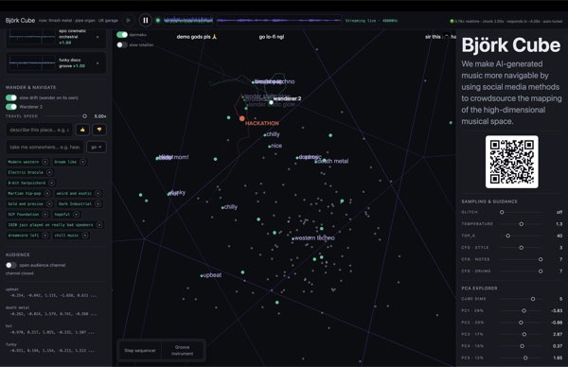This screenshot has width=568, height=367.
Task: Click the icon on dreamcore lofi tag
Action: (45, 236)
